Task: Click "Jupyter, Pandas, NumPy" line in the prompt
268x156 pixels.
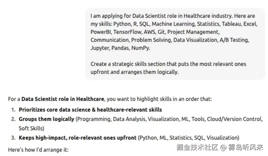Action: point(120,48)
